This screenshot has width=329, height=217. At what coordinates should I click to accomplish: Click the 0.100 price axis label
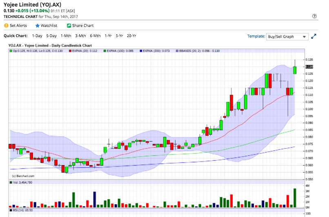click(x=309, y=109)
